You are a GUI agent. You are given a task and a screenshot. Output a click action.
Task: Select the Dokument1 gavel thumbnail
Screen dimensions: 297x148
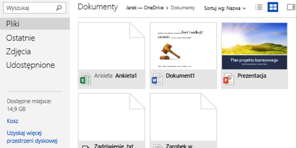(183, 46)
